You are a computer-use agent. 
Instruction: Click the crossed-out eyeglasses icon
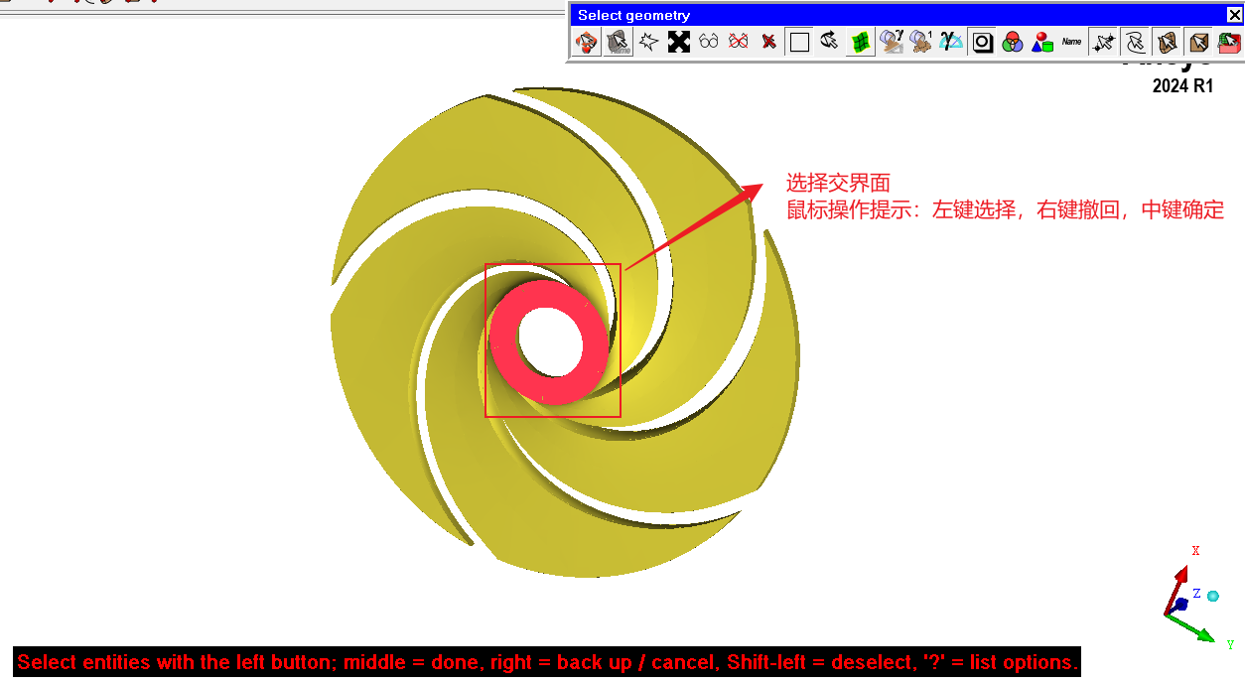[x=738, y=42]
